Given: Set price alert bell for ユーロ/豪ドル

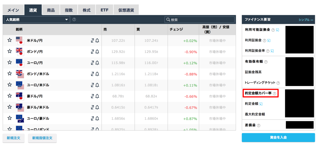Looking at the screenshot, I should pyautogui.click(x=97, y=118).
